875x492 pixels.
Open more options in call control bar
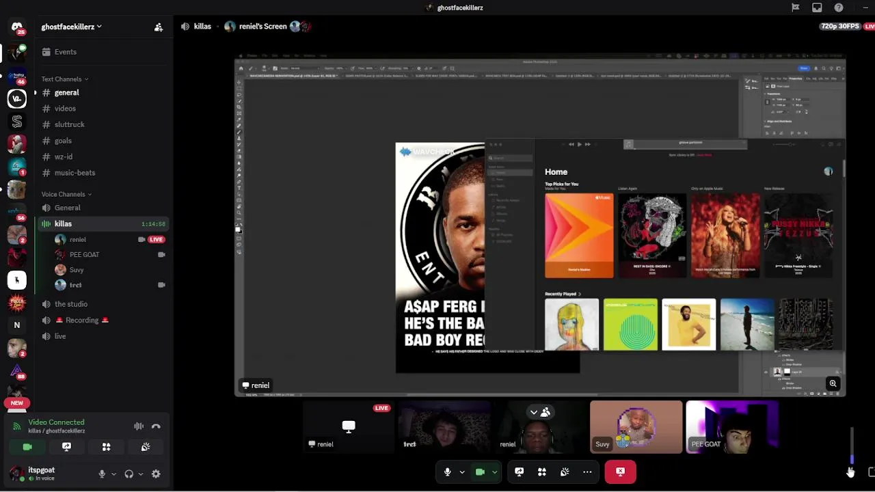click(587, 471)
